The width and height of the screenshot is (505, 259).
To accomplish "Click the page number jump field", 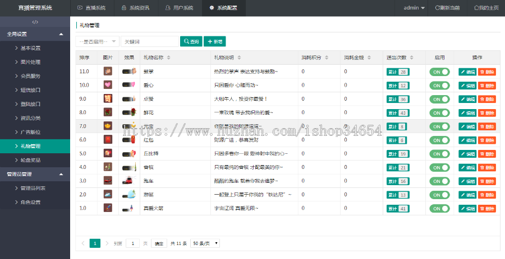I will [132, 243].
